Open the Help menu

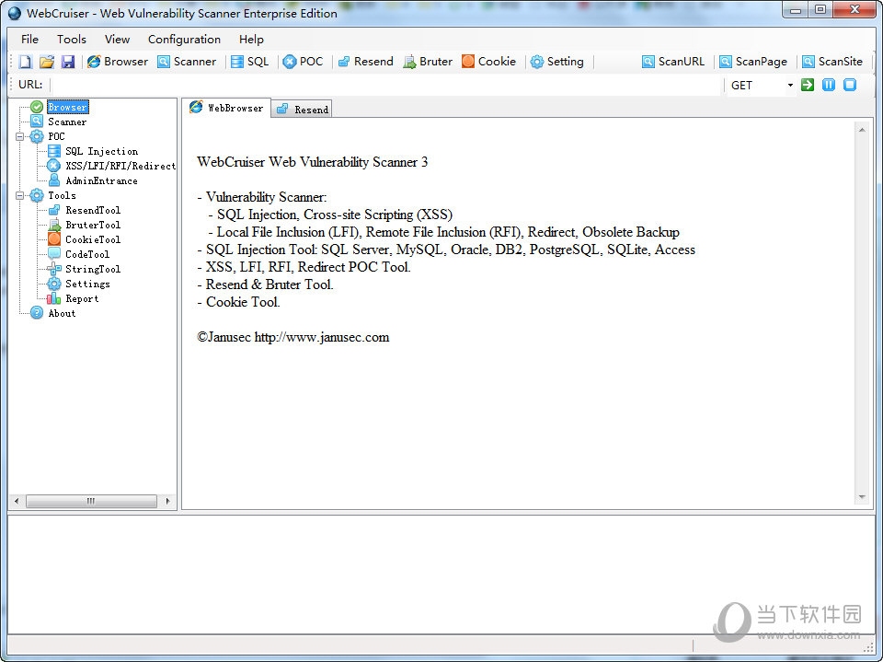coord(251,39)
